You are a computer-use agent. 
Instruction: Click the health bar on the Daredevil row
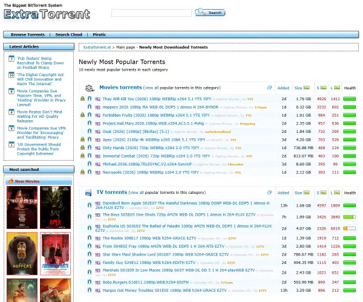point(349,205)
